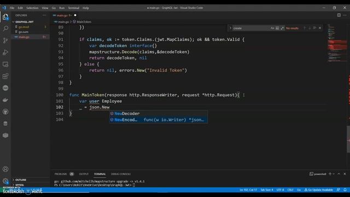Select the main.go editor tab
This screenshot has height=197, width=350.
[x=65, y=15]
